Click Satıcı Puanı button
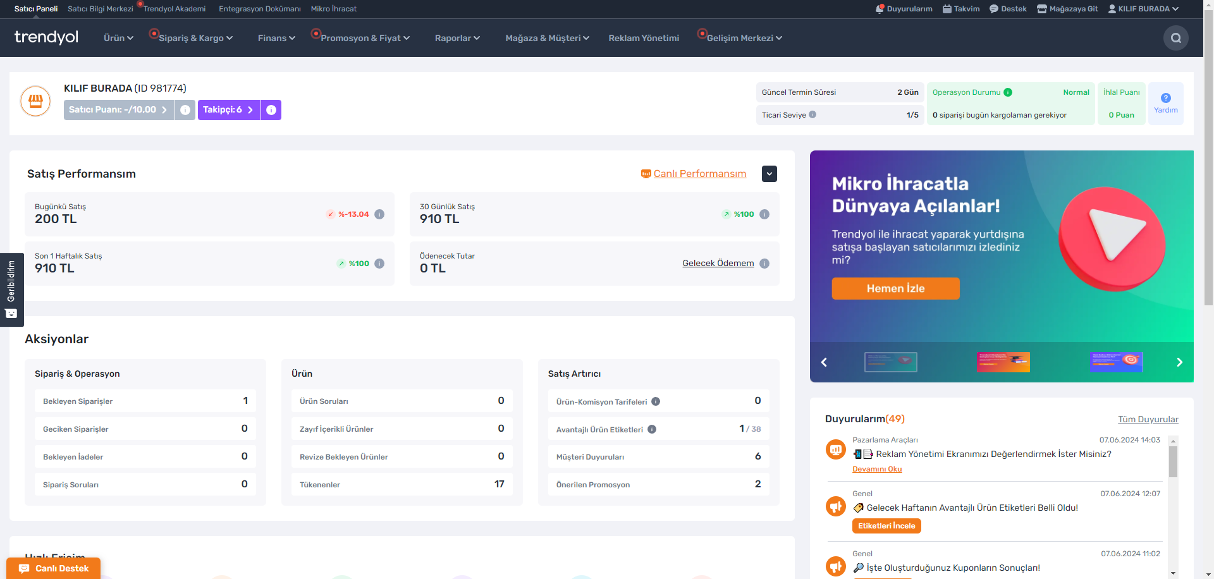 click(x=119, y=110)
